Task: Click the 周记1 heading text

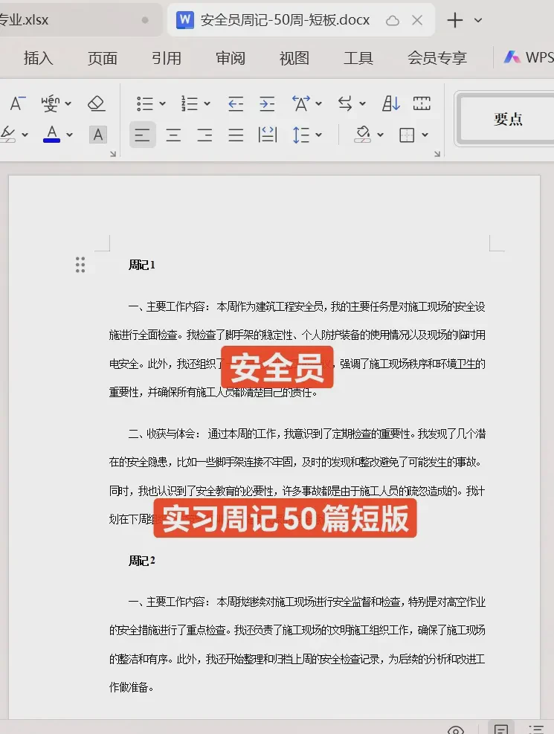Action: pos(142,265)
